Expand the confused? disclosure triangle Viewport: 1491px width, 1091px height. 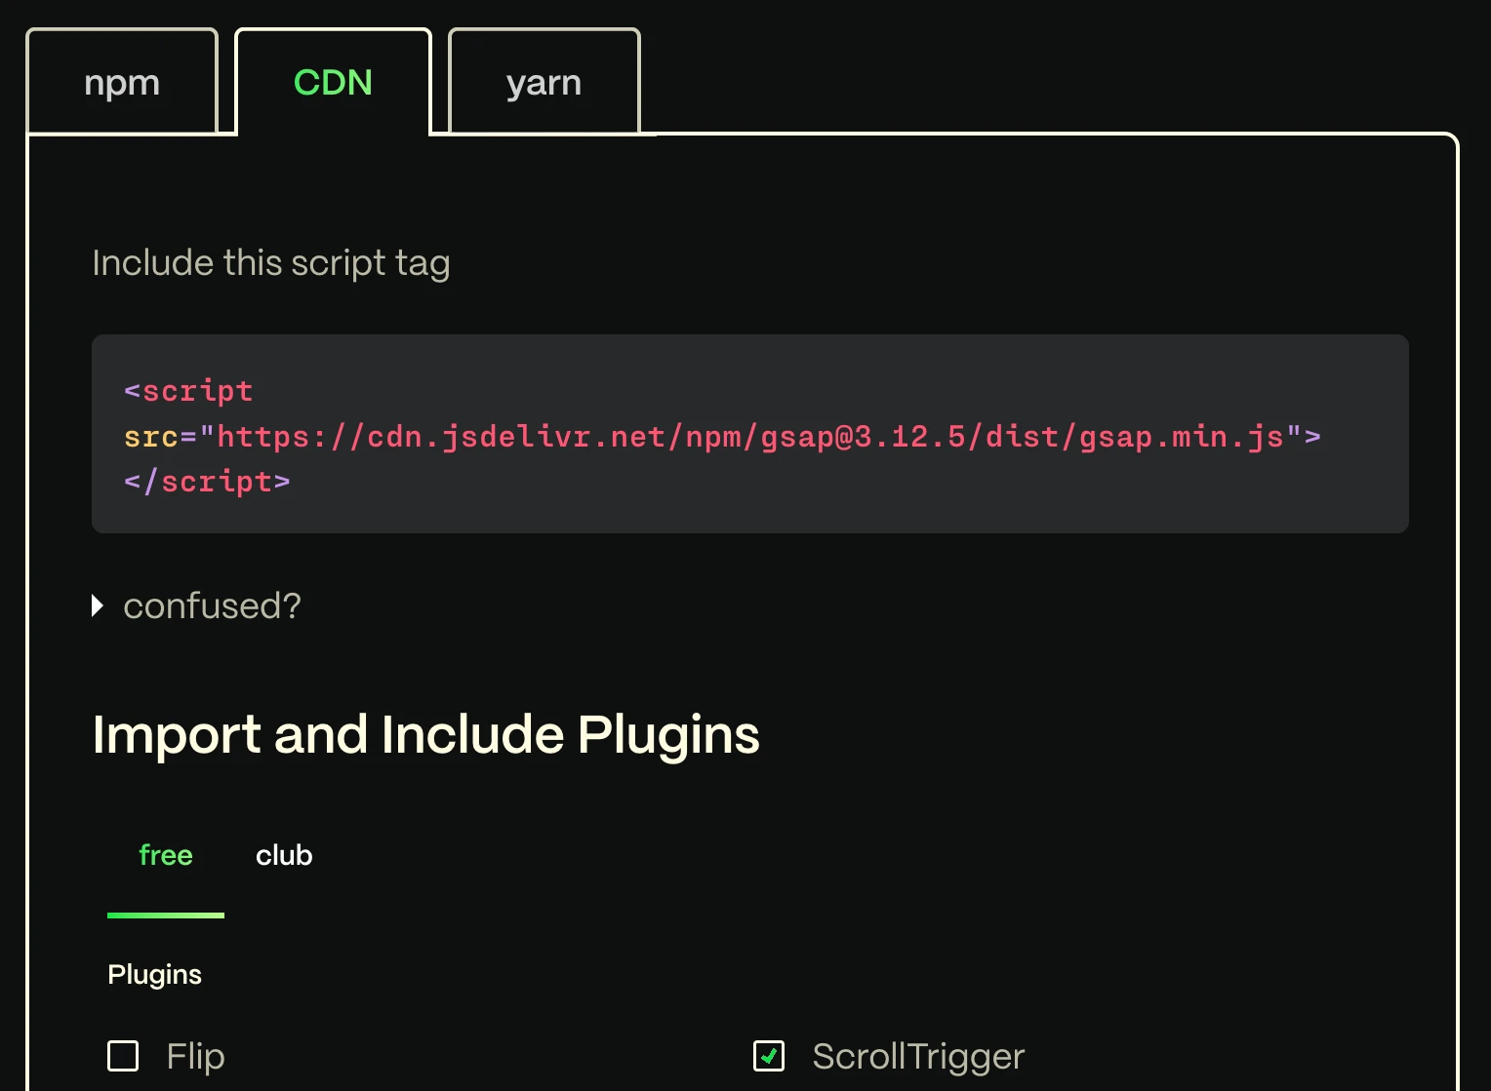click(98, 606)
